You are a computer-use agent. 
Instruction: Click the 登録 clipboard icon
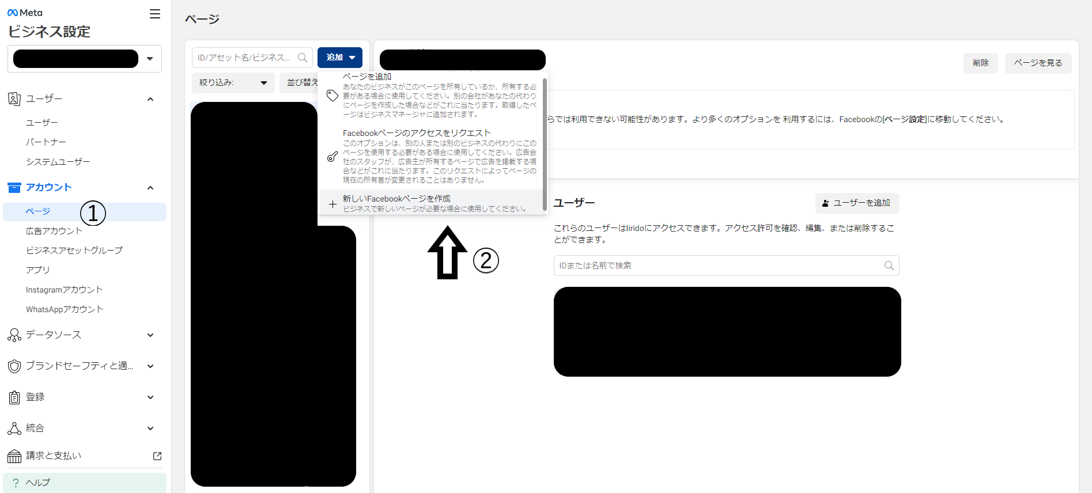tap(14, 397)
